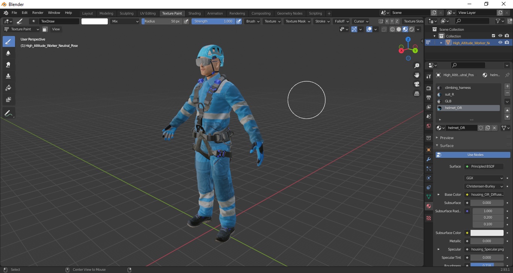This screenshot has width=513, height=273.
Task: Open Christensen-Burley subsurface method dropdown
Action: 484,186
